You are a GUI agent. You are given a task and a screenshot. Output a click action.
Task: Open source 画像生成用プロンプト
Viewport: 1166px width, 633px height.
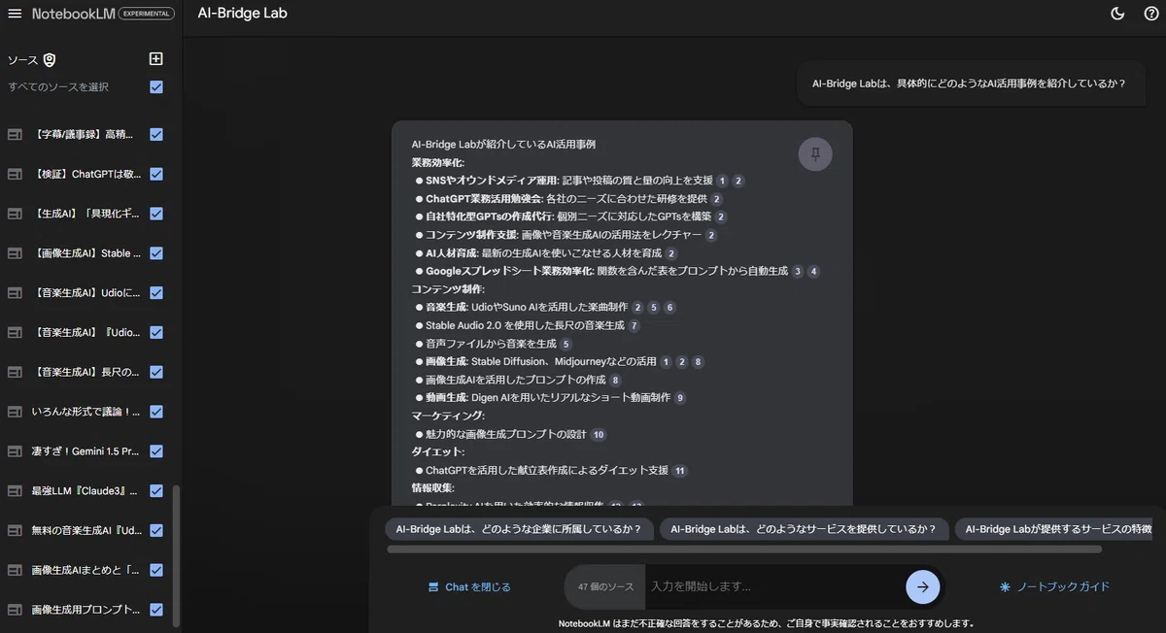click(x=86, y=610)
